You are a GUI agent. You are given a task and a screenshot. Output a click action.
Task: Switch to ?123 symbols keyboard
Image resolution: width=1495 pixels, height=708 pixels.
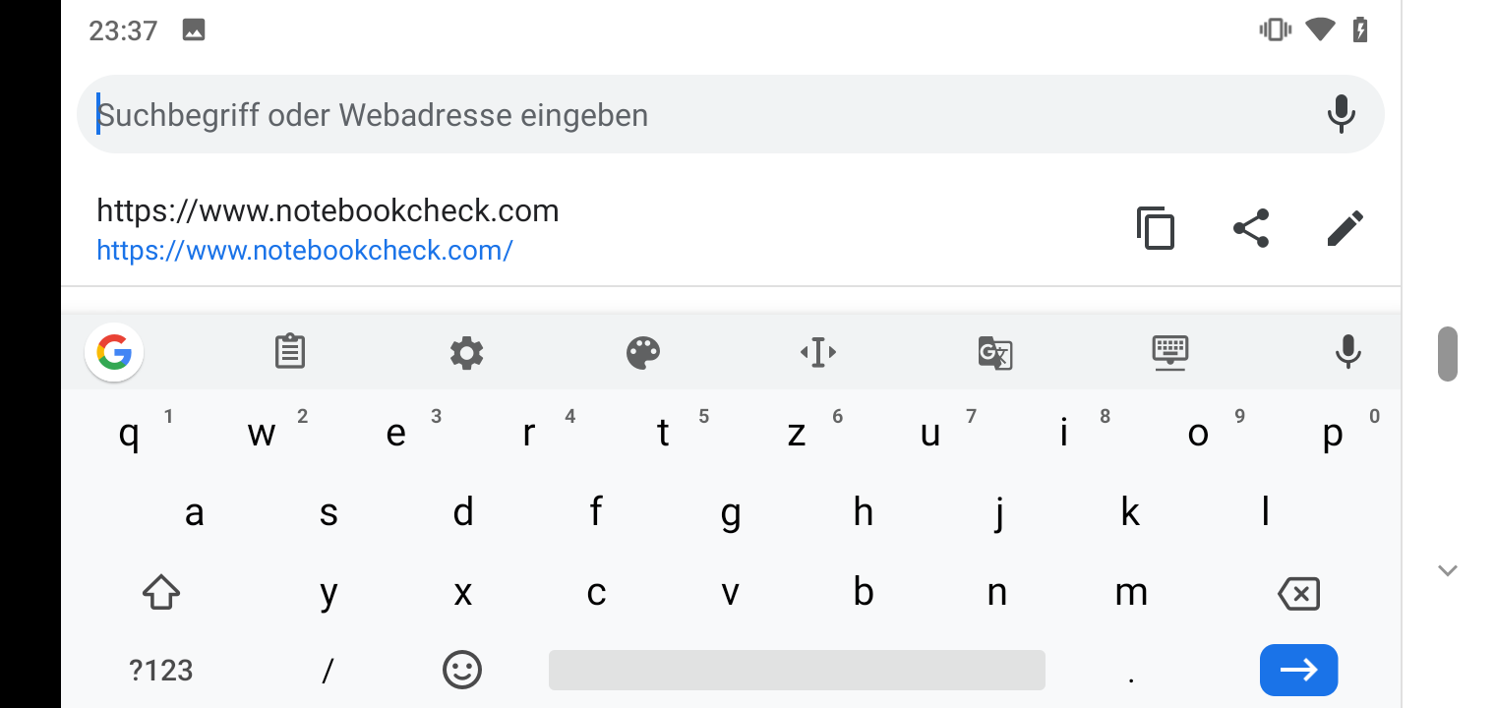pos(161,671)
